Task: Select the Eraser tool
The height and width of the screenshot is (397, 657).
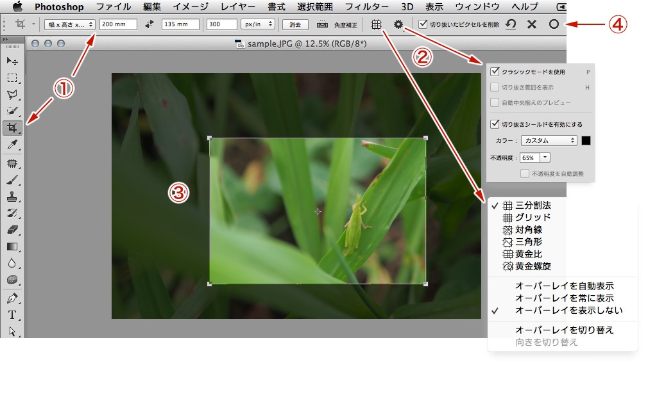Action: coord(12,230)
